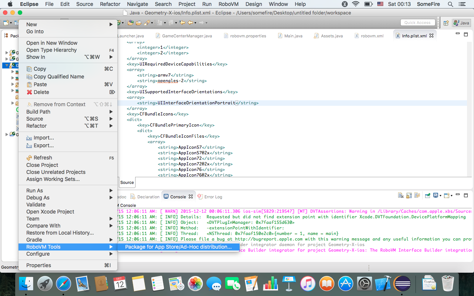Click the Open Perspective icon
This screenshot has height=296, width=474.
446,23
